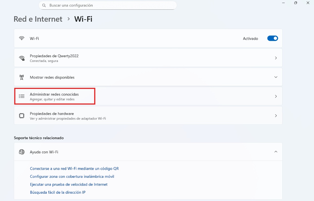Select the secured Wi-Fi icon for Qwerty2022 properties
The width and height of the screenshot is (314, 201).
tap(22, 58)
